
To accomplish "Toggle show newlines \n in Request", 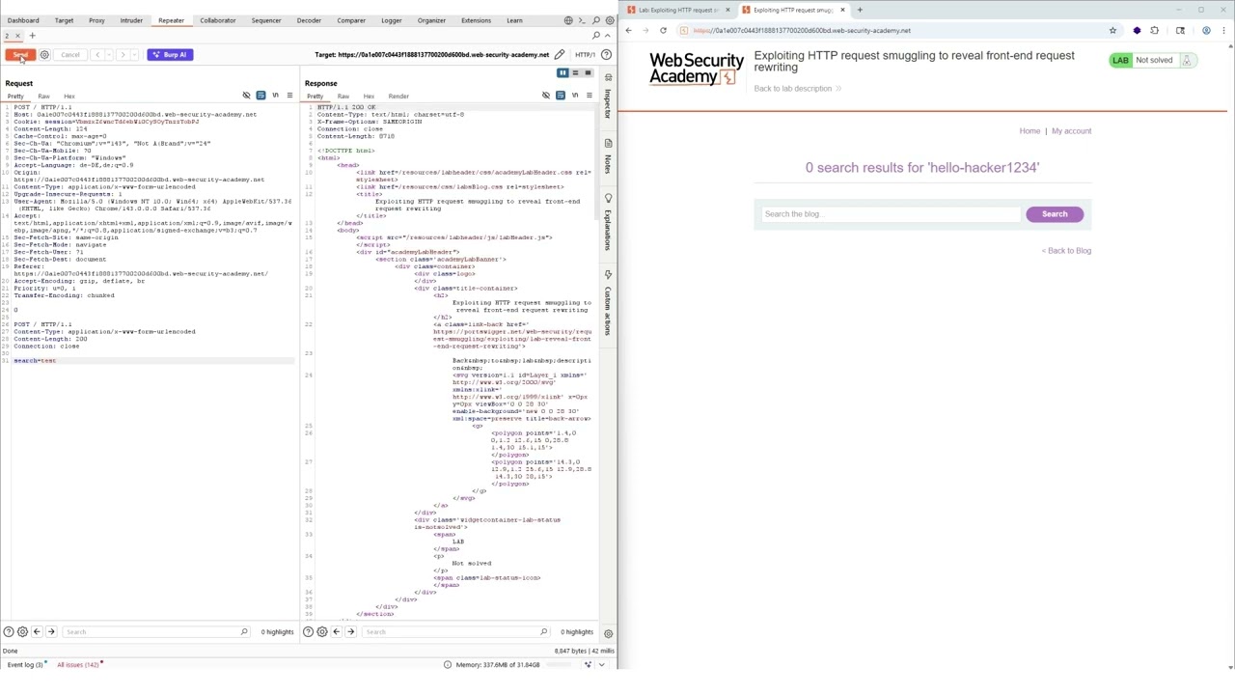I will [x=275, y=96].
